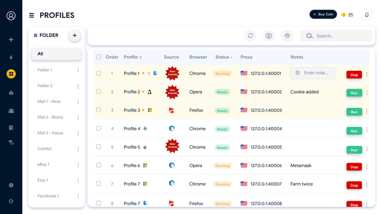Open the robot automation sidebar icon
This screenshot has height=214, width=381.
click(x=11, y=93)
